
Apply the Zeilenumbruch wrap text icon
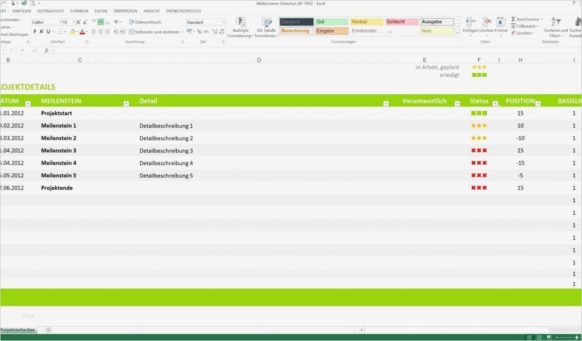[x=145, y=22]
